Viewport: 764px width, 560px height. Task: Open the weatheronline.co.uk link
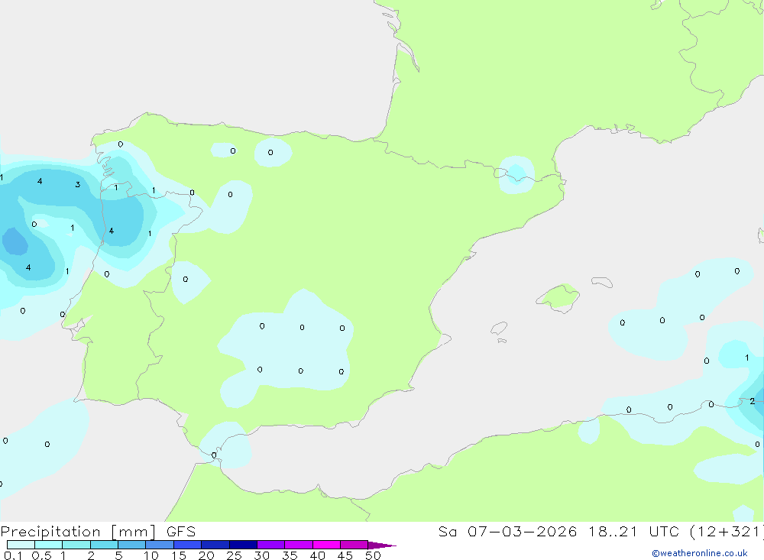700,553
